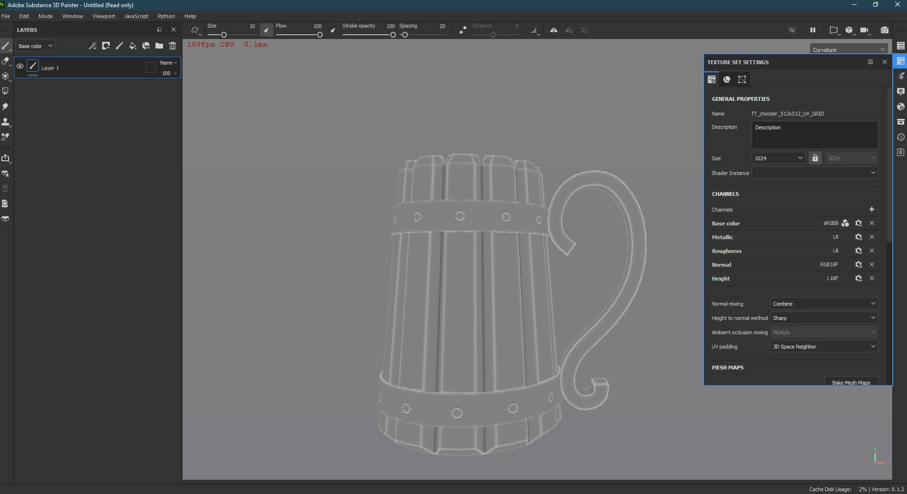
Task: Select the Polygon Fill tool
Action: point(6,91)
